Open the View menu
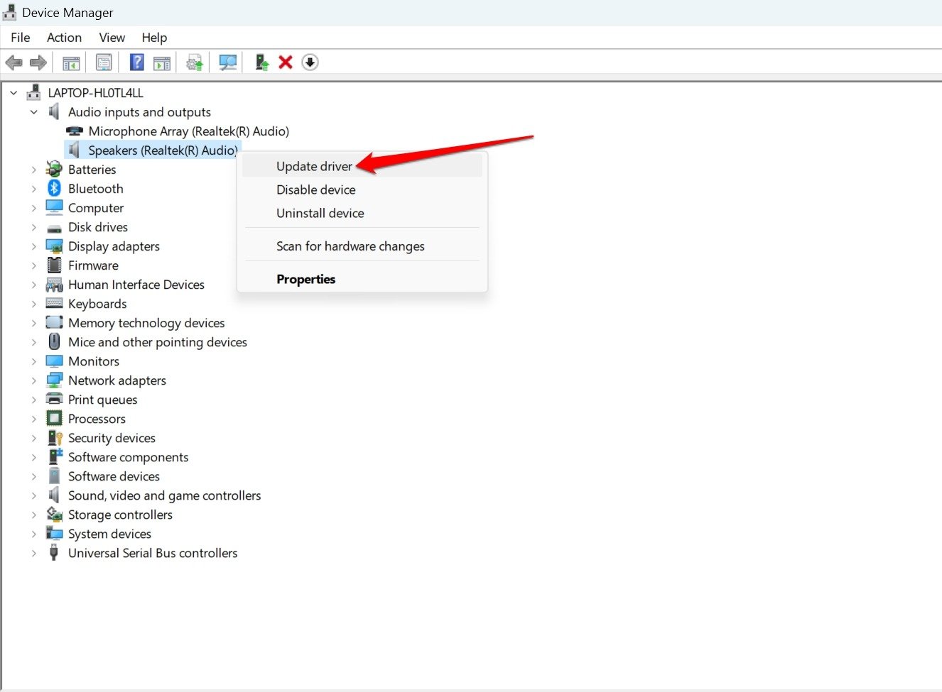Viewport: 942px width, 692px height. [x=112, y=37]
